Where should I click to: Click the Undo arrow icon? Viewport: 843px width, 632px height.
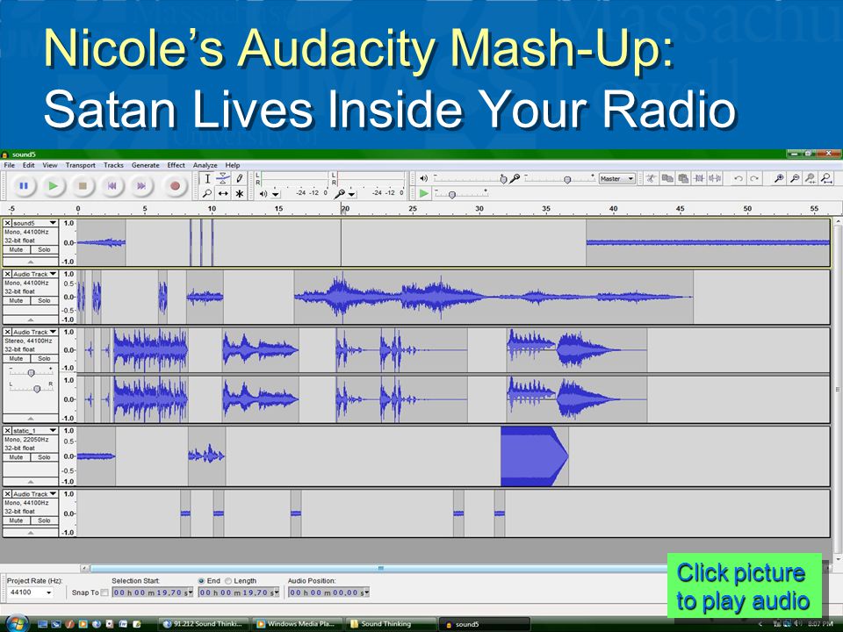[x=739, y=178]
